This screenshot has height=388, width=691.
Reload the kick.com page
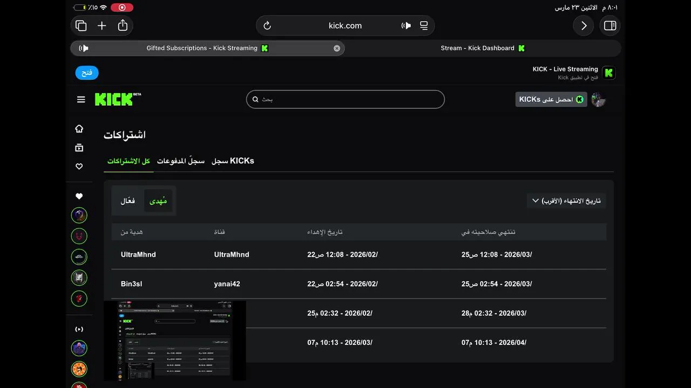pos(267,25)
